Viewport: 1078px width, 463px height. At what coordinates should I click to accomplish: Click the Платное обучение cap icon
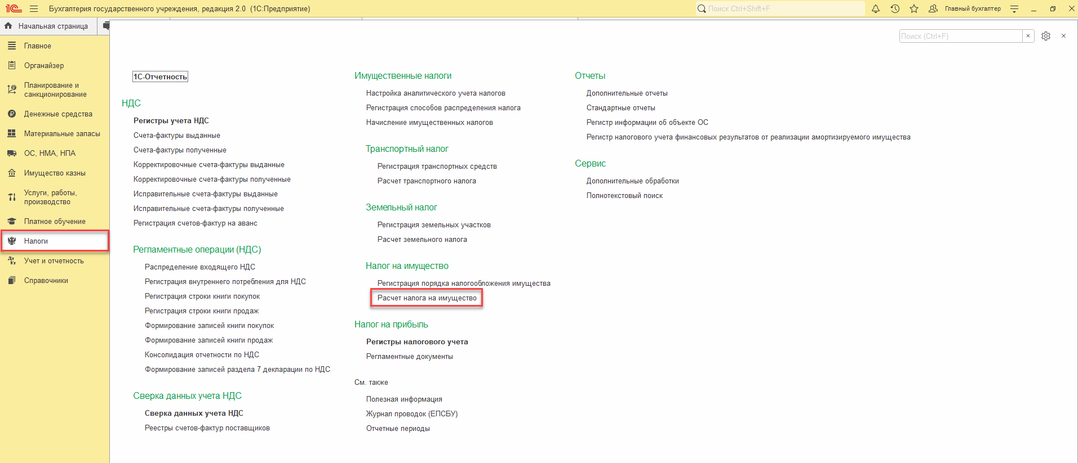12,221
